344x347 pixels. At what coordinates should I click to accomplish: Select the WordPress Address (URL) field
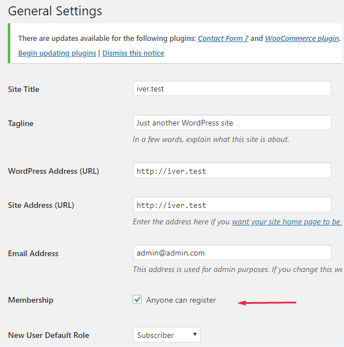pyautogui.click(x=231, y=171)
